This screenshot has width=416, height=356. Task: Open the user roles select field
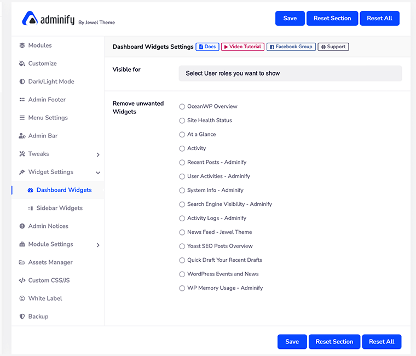290,73
